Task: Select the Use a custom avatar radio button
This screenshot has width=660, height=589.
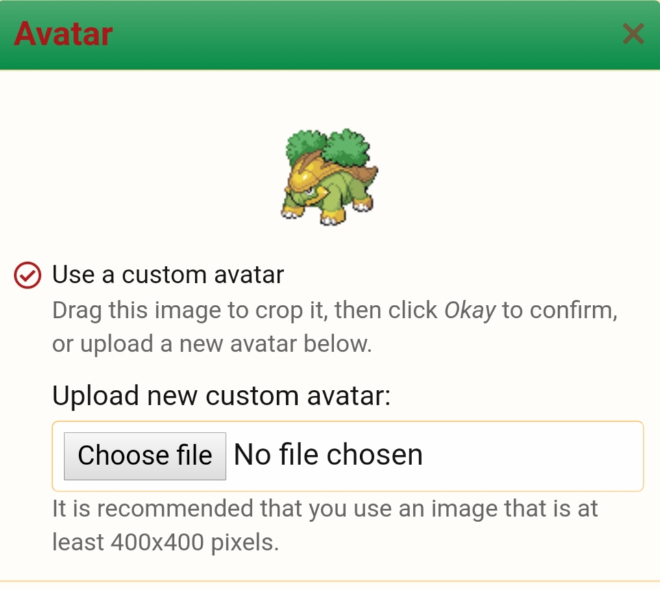Action: coord(27,276)
